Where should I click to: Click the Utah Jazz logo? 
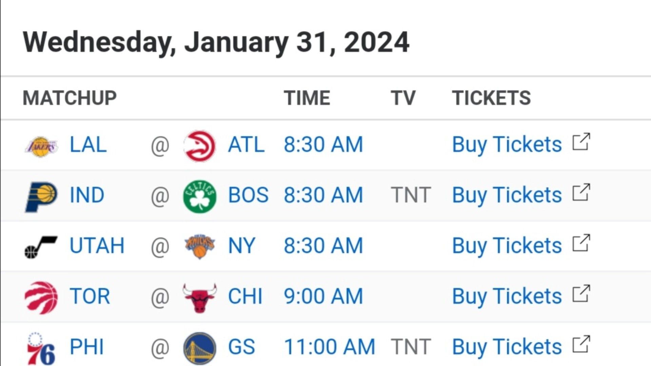click(41, 247)
